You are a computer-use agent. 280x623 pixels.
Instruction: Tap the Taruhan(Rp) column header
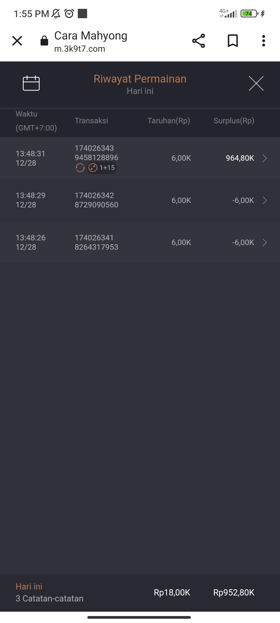[x=169, y=121]
